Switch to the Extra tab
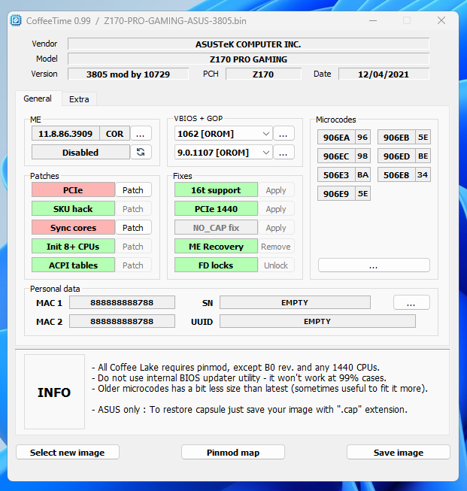This screenshot has height=491, width=467. tap(79, 99)
